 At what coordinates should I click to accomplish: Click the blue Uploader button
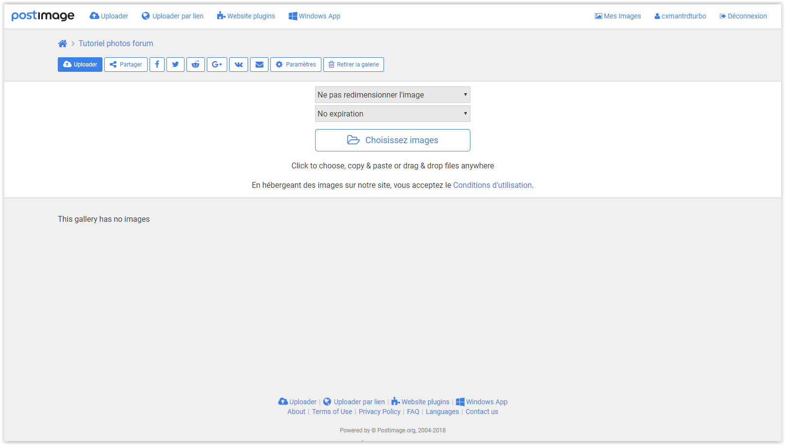point(80,65)
